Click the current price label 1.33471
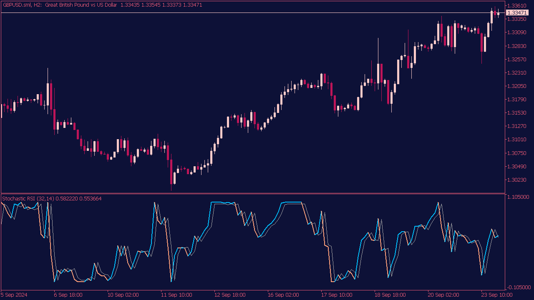The image size is (534, 300). pyautogui.click(x=517, y=13)
